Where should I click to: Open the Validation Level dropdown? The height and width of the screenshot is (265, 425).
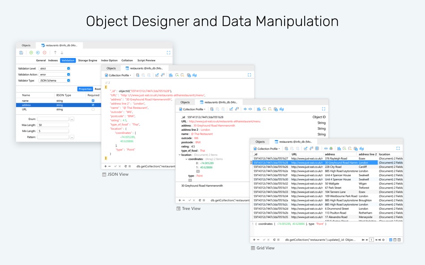(55, 68)
